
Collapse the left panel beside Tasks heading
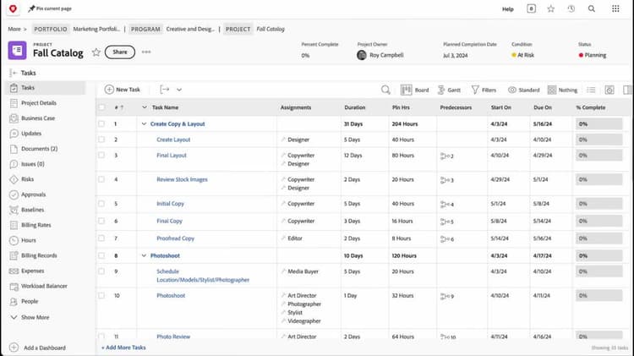point(14,73)
